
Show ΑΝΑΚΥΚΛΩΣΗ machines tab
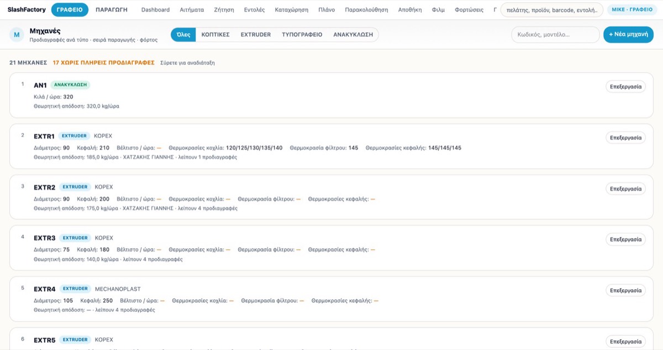[x=353, y=34]
